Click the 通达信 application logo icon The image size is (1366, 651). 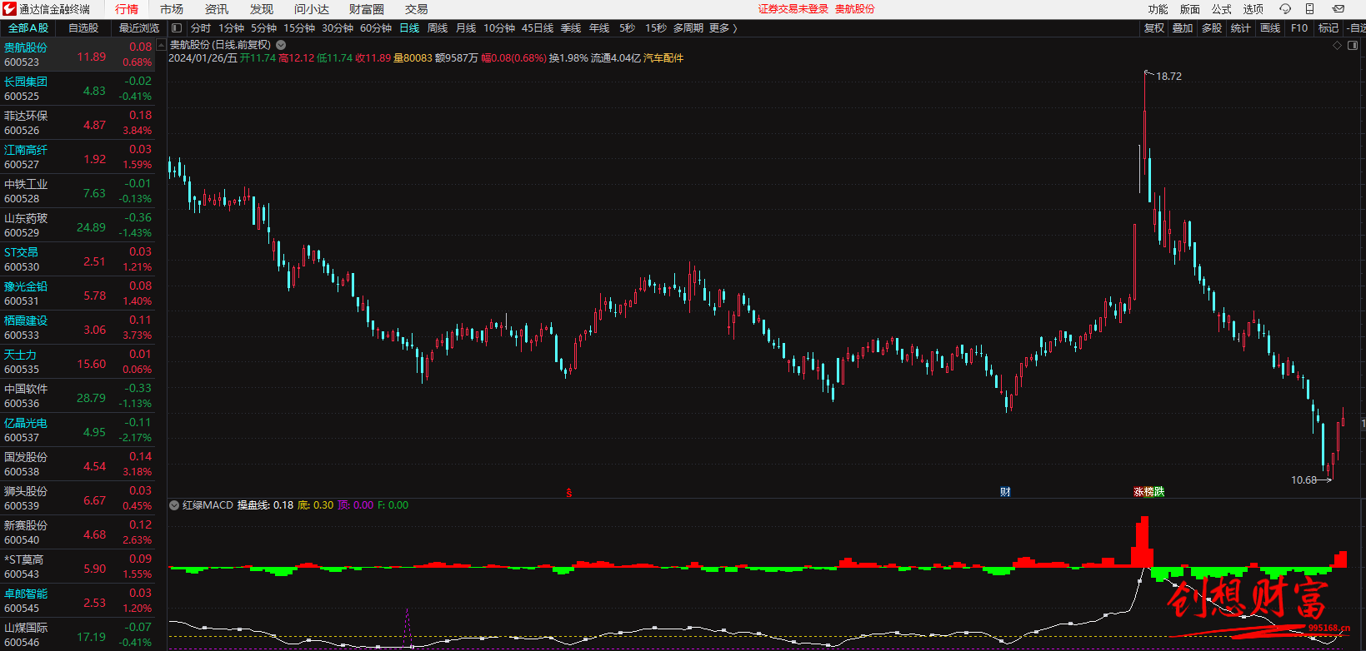point(9,9)
